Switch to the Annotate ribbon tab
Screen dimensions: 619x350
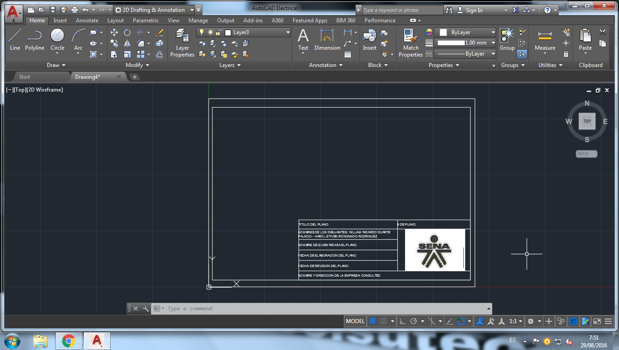tap(87, 20)
